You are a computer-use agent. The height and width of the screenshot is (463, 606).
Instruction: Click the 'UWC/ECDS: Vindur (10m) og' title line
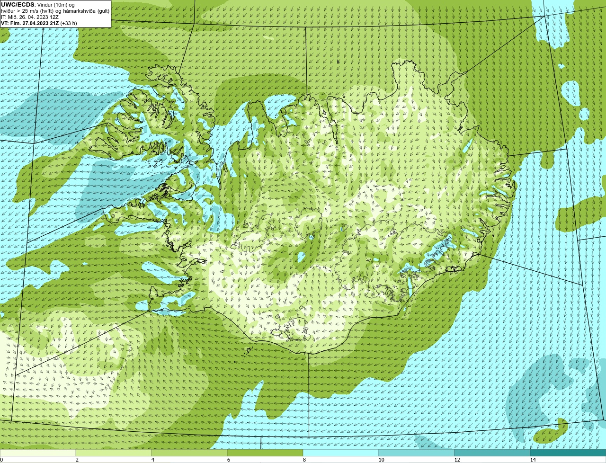tap(38, 5)
